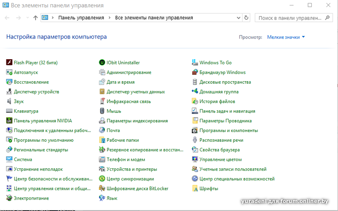Click the refresh button beside address bar
This screenshot has height=211, width=338.
(247, 18)
